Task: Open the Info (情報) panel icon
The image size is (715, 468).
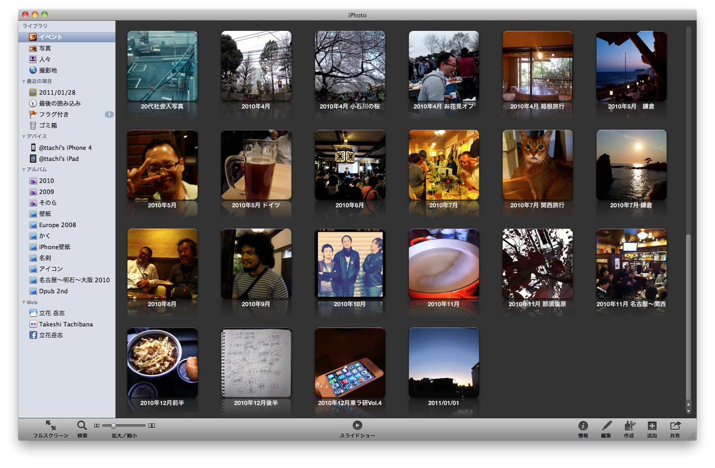Action: pos(583,426)
